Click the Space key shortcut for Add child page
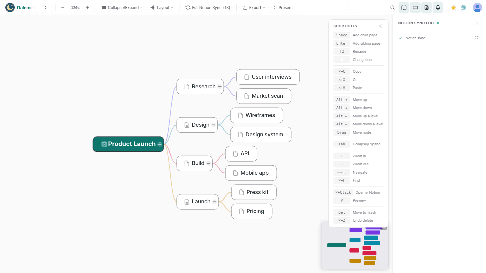The height and width of the screenshot is (273, 486). click(342, 35)
